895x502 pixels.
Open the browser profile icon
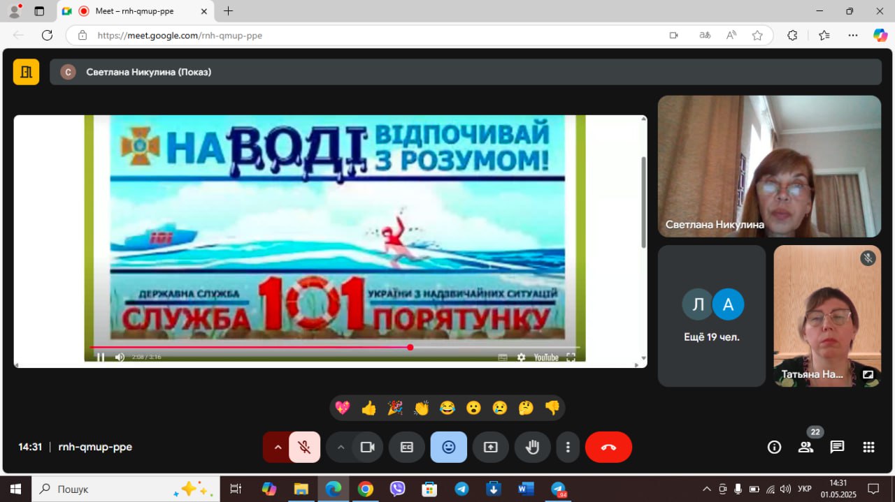coord(14,11)
